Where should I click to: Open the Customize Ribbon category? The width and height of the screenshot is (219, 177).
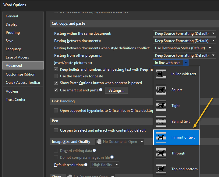(20, 74)
